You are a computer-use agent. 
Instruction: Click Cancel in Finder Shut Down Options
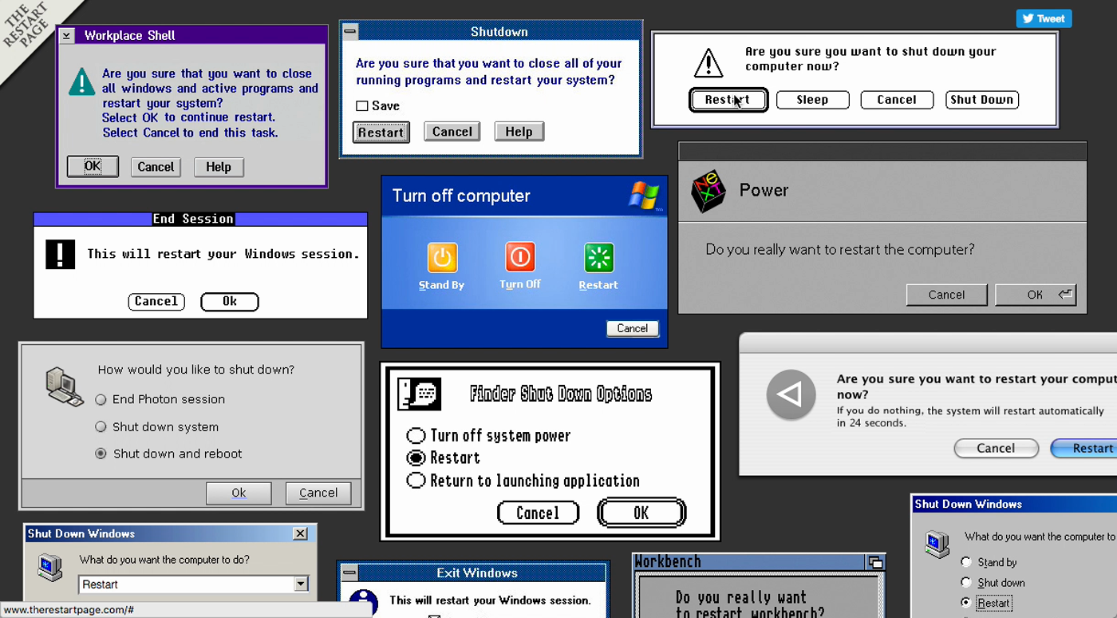538,513
